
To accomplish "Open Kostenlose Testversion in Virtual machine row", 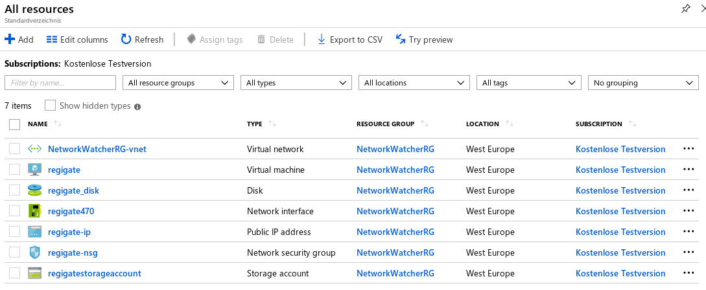I will pos(620,170).
